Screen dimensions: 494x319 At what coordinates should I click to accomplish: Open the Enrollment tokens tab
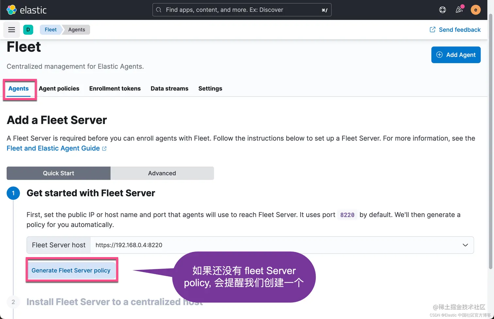[x=115, y=89]
